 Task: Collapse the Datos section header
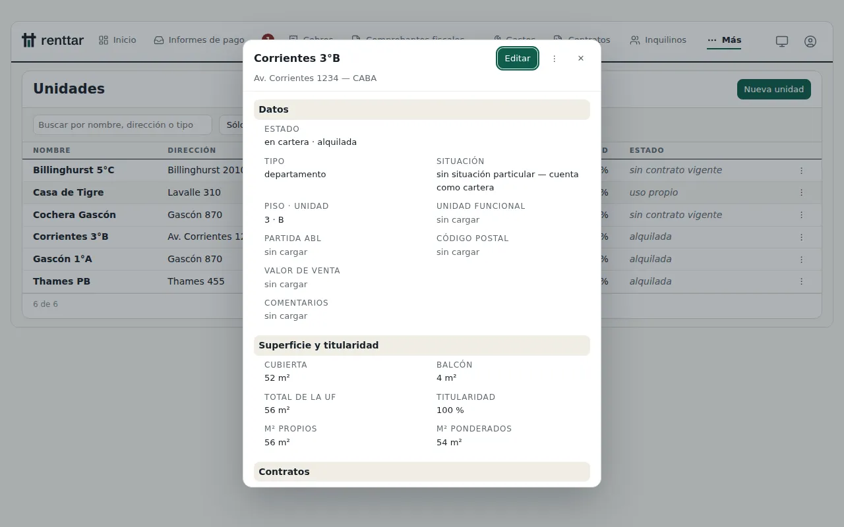click(422, 109)
